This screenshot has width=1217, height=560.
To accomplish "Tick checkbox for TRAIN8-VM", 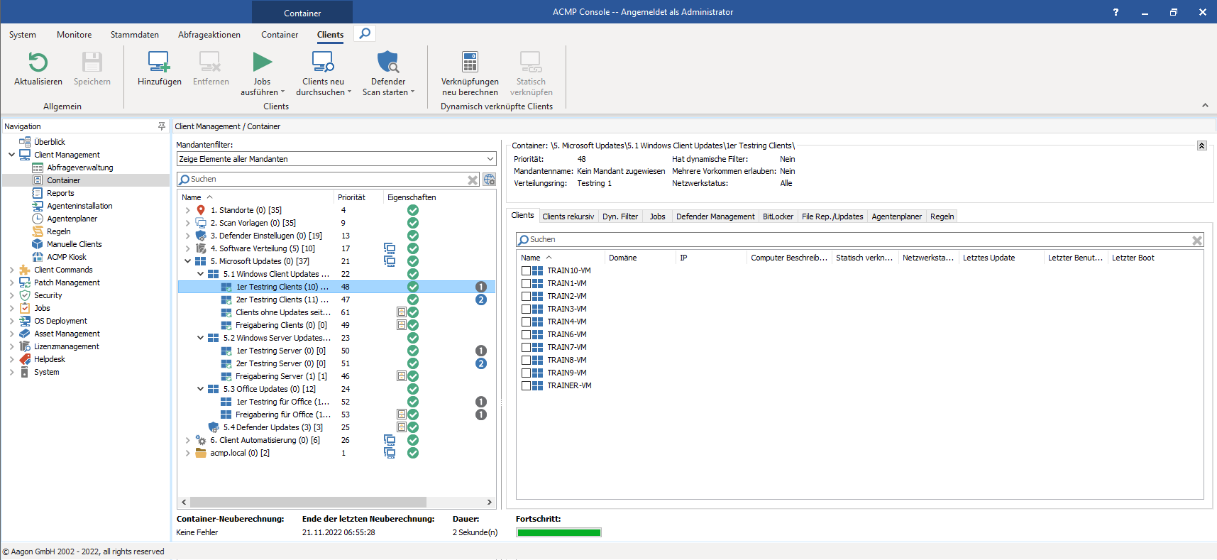I will pyautogui.click(x=526, y=360).
